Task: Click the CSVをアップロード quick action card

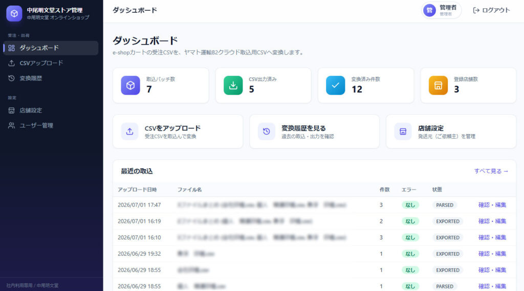Action: [x=178, y=132]
